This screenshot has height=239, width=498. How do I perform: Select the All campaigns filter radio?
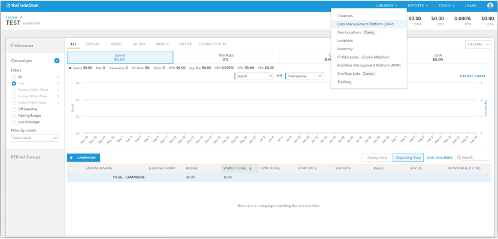point(14,77)
